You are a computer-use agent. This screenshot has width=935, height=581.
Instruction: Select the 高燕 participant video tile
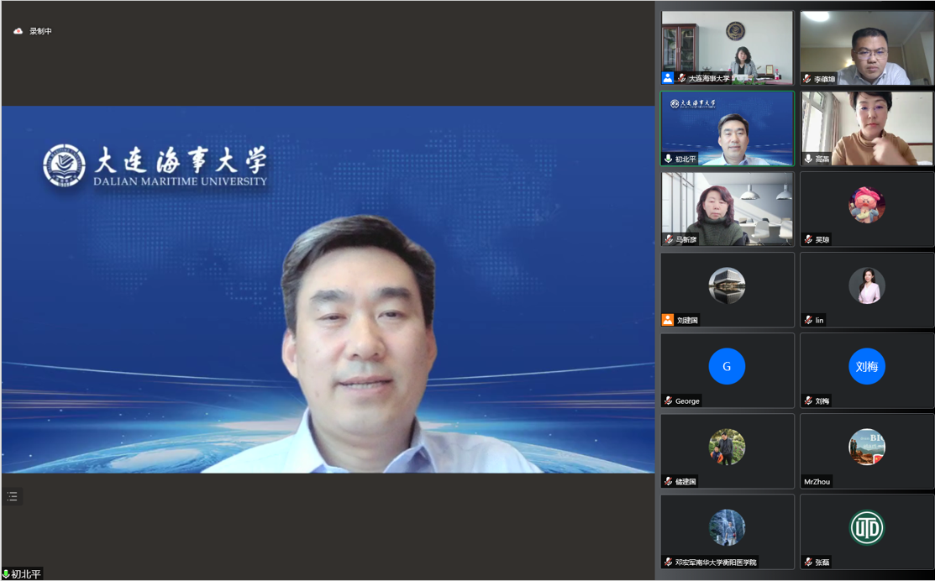(x=866, y=126)
